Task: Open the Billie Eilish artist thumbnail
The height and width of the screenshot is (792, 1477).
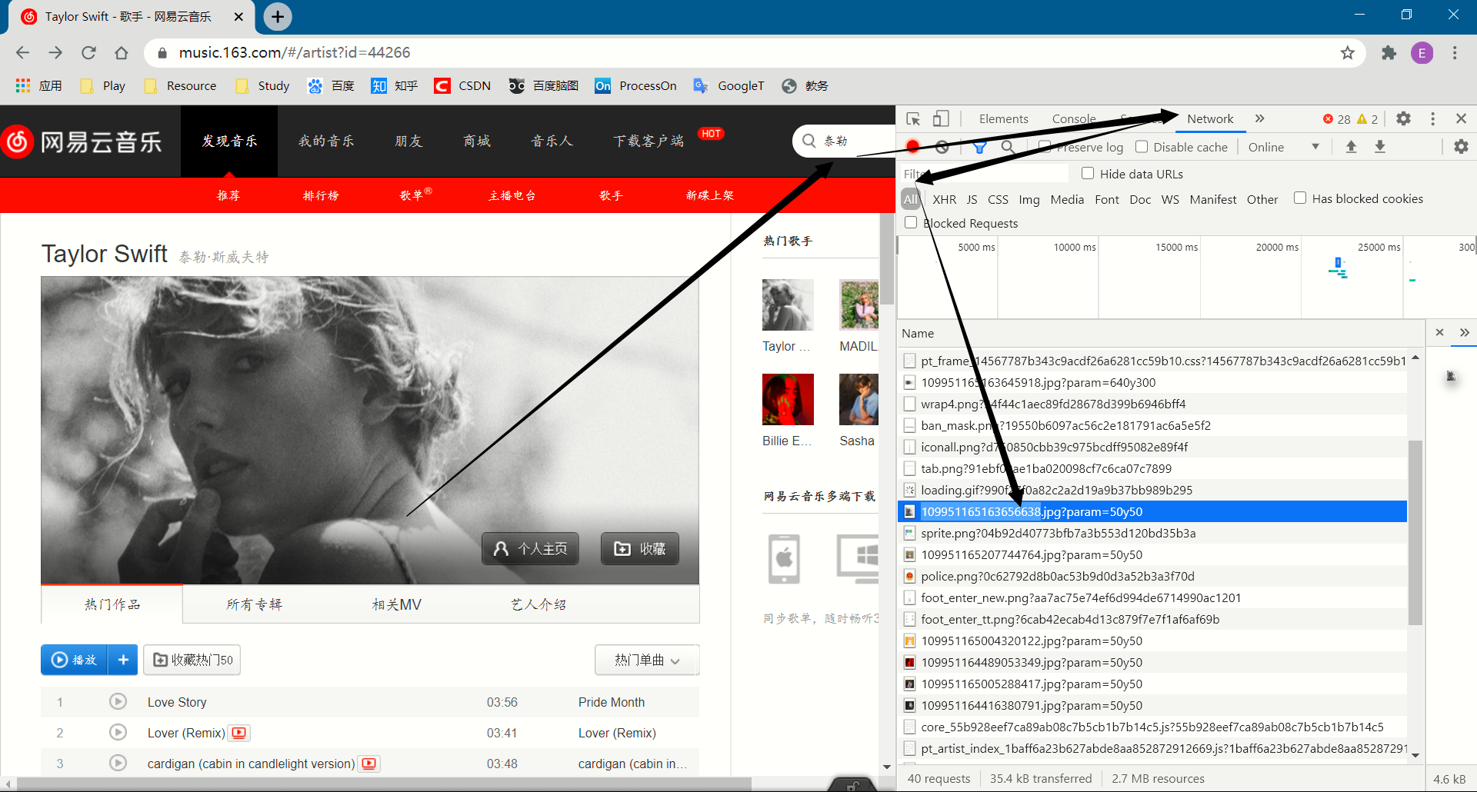Action: click(788, 399)
